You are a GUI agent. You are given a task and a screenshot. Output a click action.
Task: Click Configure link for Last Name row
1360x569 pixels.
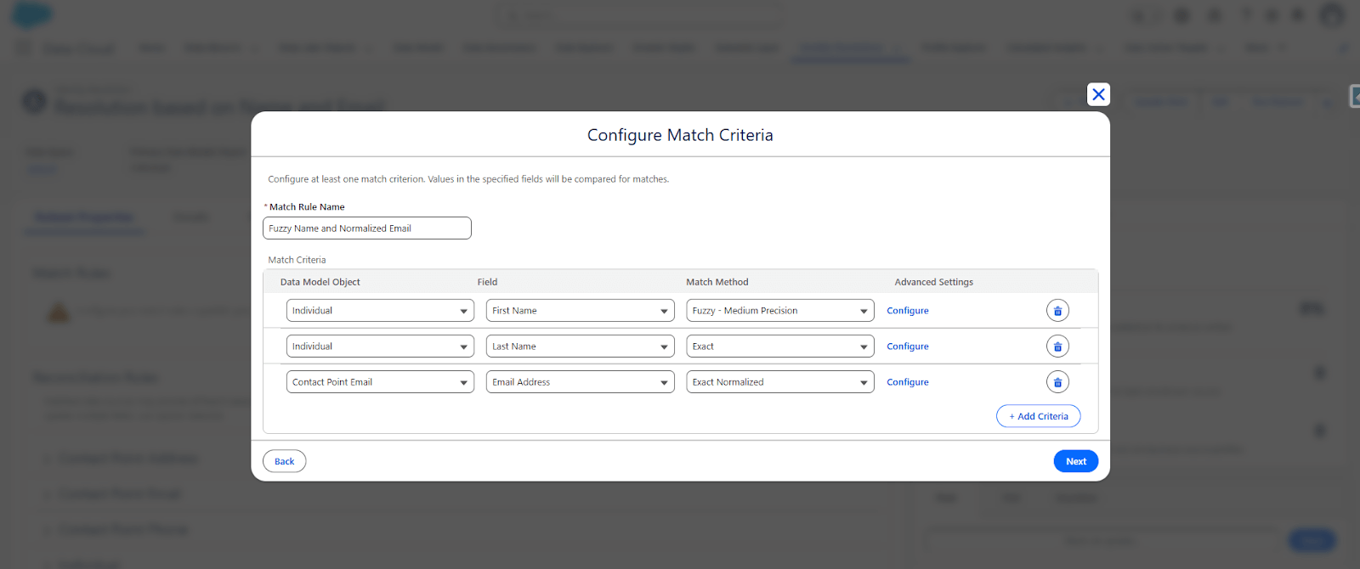coord(907,346)
